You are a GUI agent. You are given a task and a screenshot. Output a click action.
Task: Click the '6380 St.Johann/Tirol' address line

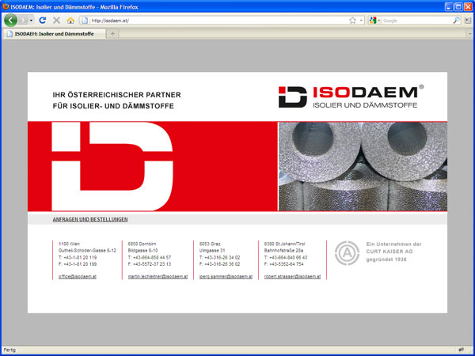[285, 244]
